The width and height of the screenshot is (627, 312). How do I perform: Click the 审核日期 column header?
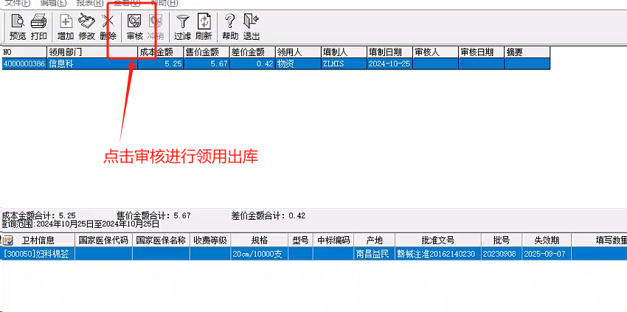(x=481, y=52)
